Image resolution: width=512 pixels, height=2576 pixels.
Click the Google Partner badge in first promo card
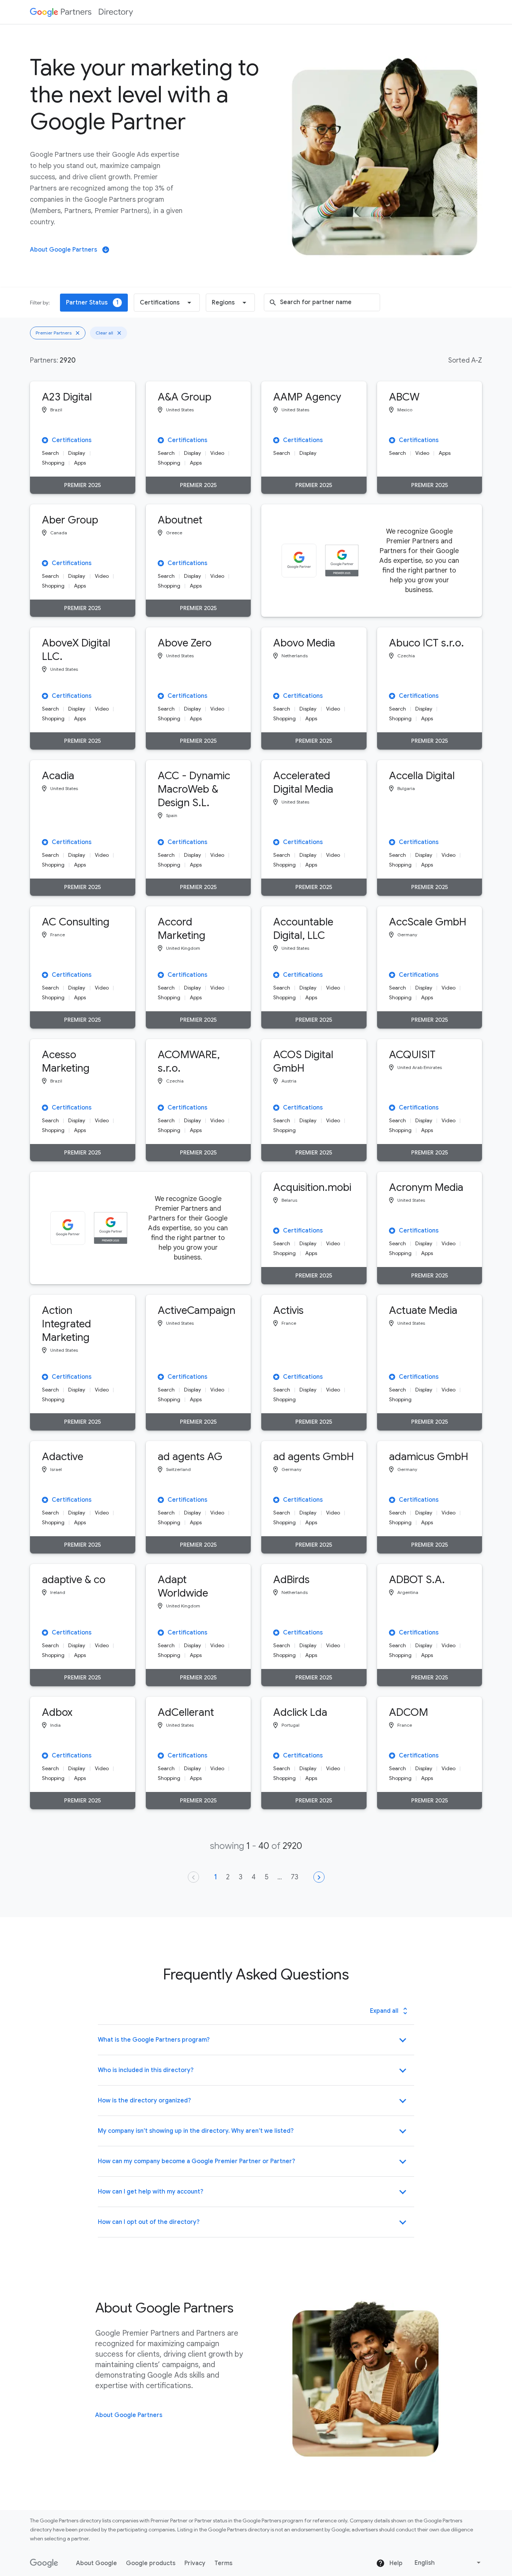[x=299, y=559]
